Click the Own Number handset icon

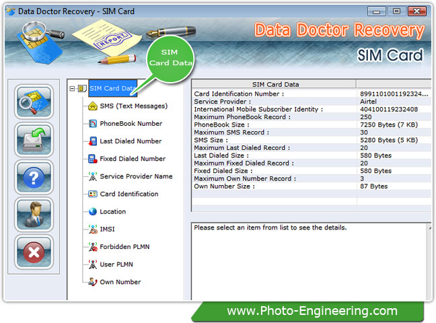coord(93,282)
